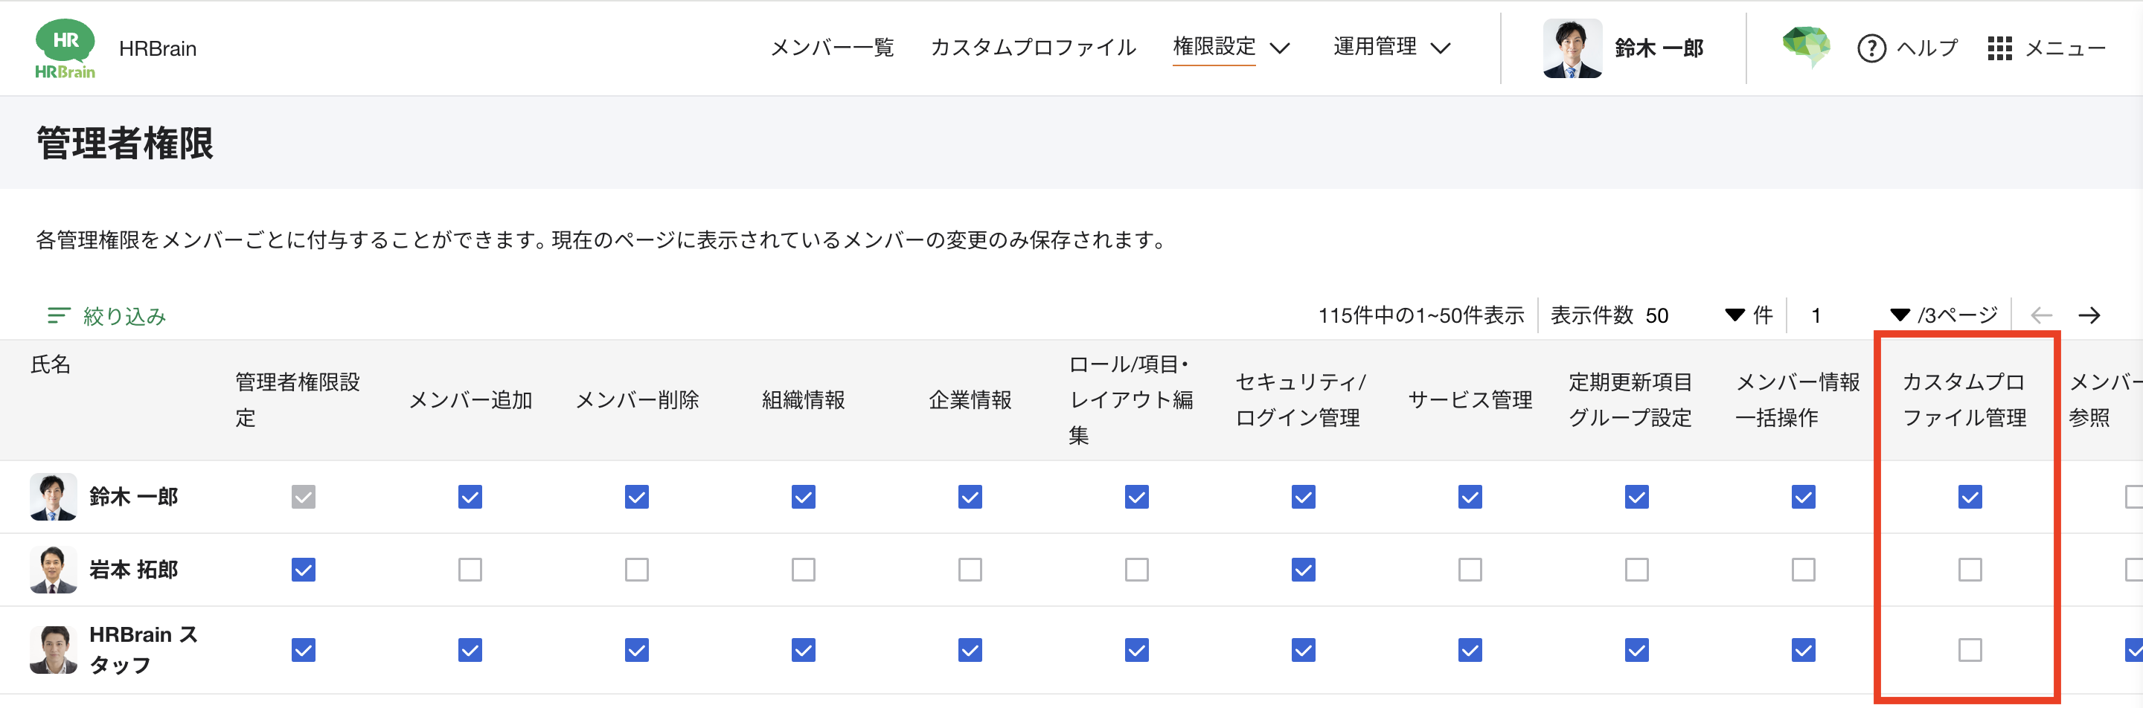Screen dimensions: 2143x708
Task: Open the grid menu icon
Action: 1999,48
